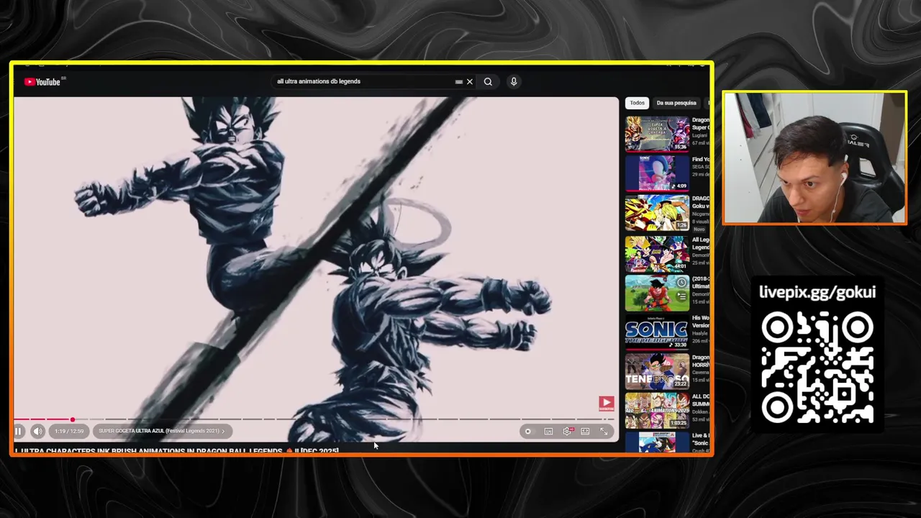This screenshot has width=921, height=518.
Task: Click the livepix QR code
Action: (x=817, y=367)
